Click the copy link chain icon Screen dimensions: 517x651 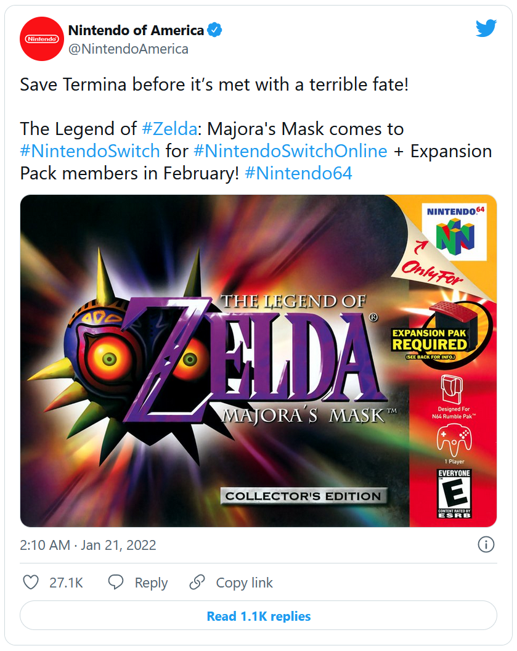click(x=197, y=583)
